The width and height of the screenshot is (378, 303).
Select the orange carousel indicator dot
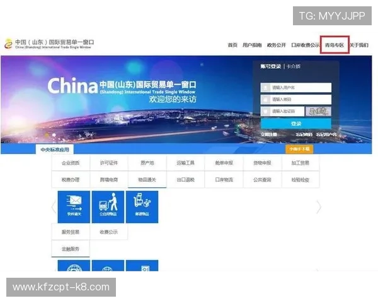coord(47,135)
